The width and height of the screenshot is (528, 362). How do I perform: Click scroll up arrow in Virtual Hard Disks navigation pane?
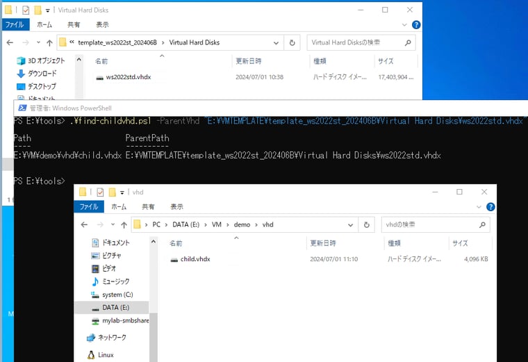pos(79,60)
